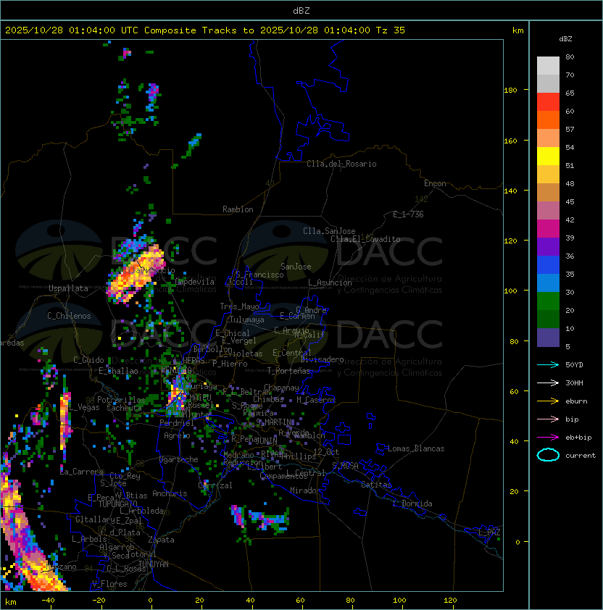Click the '-40' tick on the horizontal km axis
This screenshot has height=610, width=603.
tap(48, 601)
